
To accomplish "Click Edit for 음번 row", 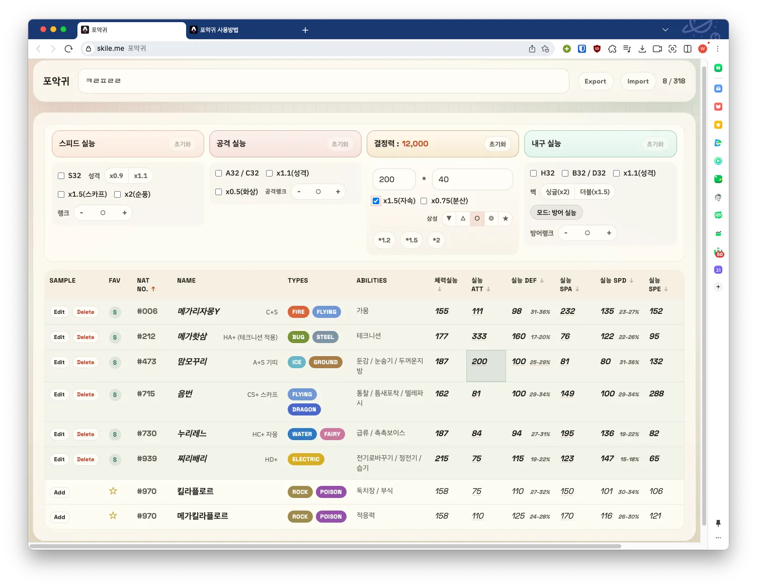I will (59, 394).
